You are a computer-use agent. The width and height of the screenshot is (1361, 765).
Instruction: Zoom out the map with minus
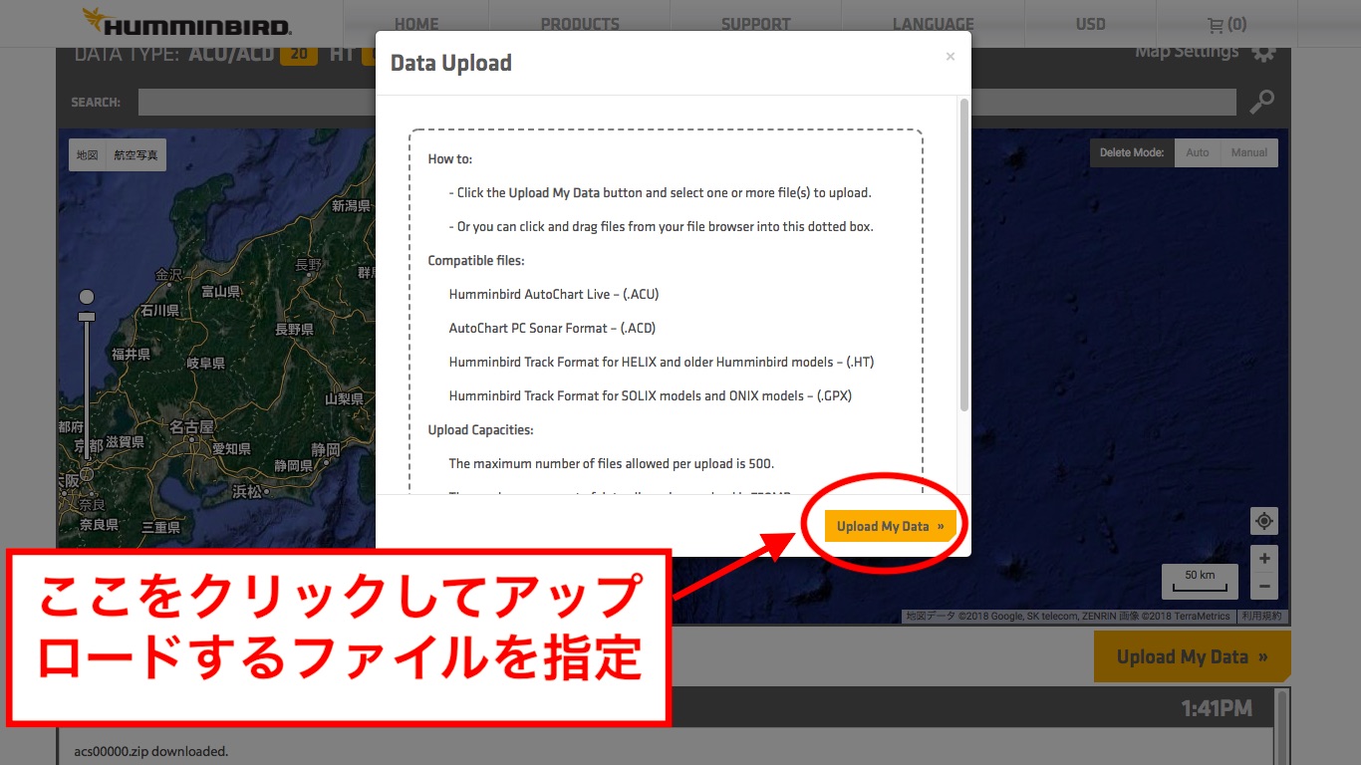tap(1264, 586)
